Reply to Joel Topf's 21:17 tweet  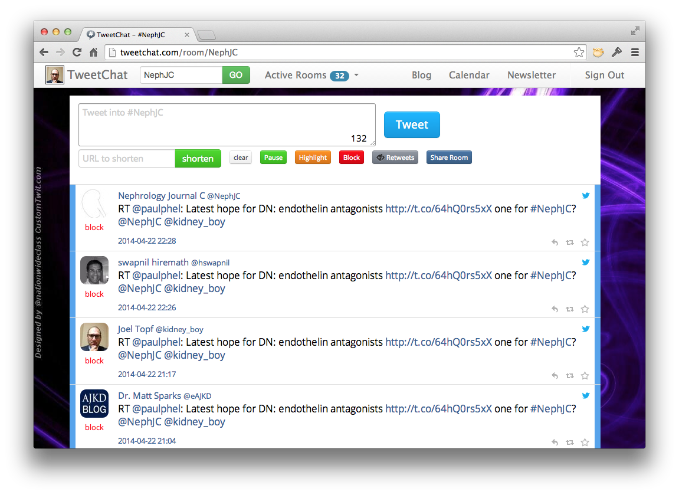pyautogui.click(x=555, y=375)
